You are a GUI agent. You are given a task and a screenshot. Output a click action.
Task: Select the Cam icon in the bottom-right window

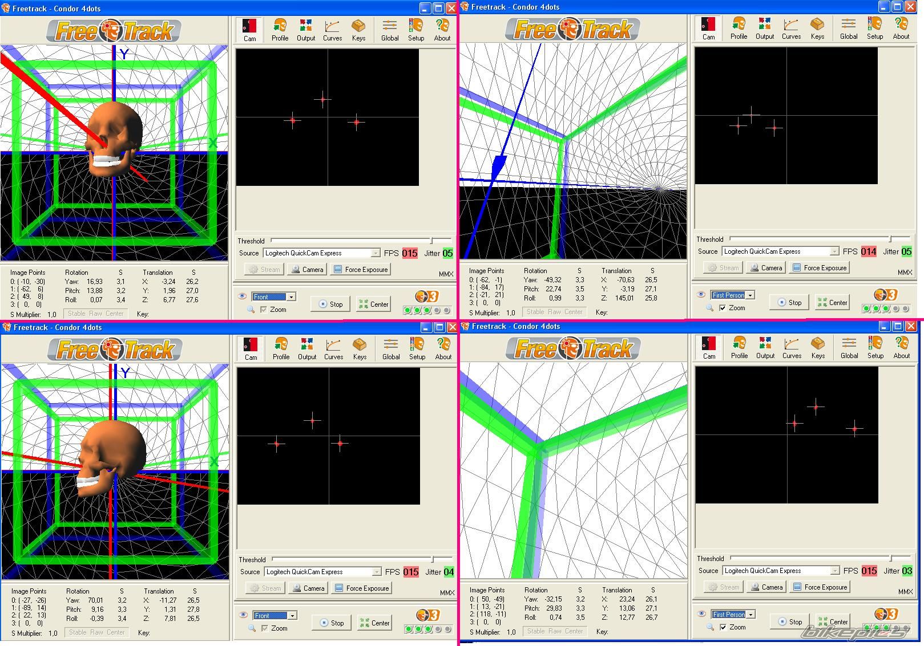coord(709,347)
